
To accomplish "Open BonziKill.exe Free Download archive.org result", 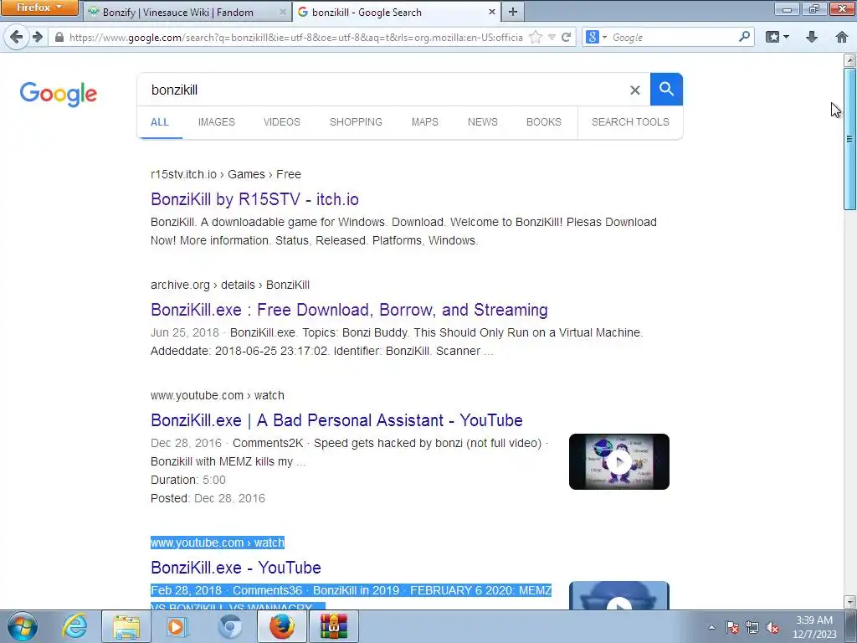I will click(x=349, y=310).
